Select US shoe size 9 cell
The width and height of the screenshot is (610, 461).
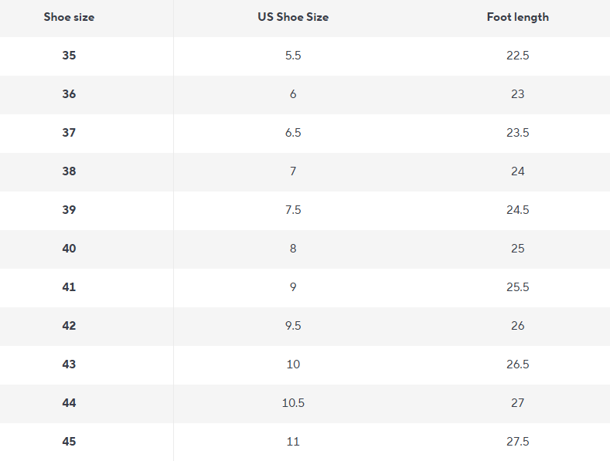click(293, 287)
